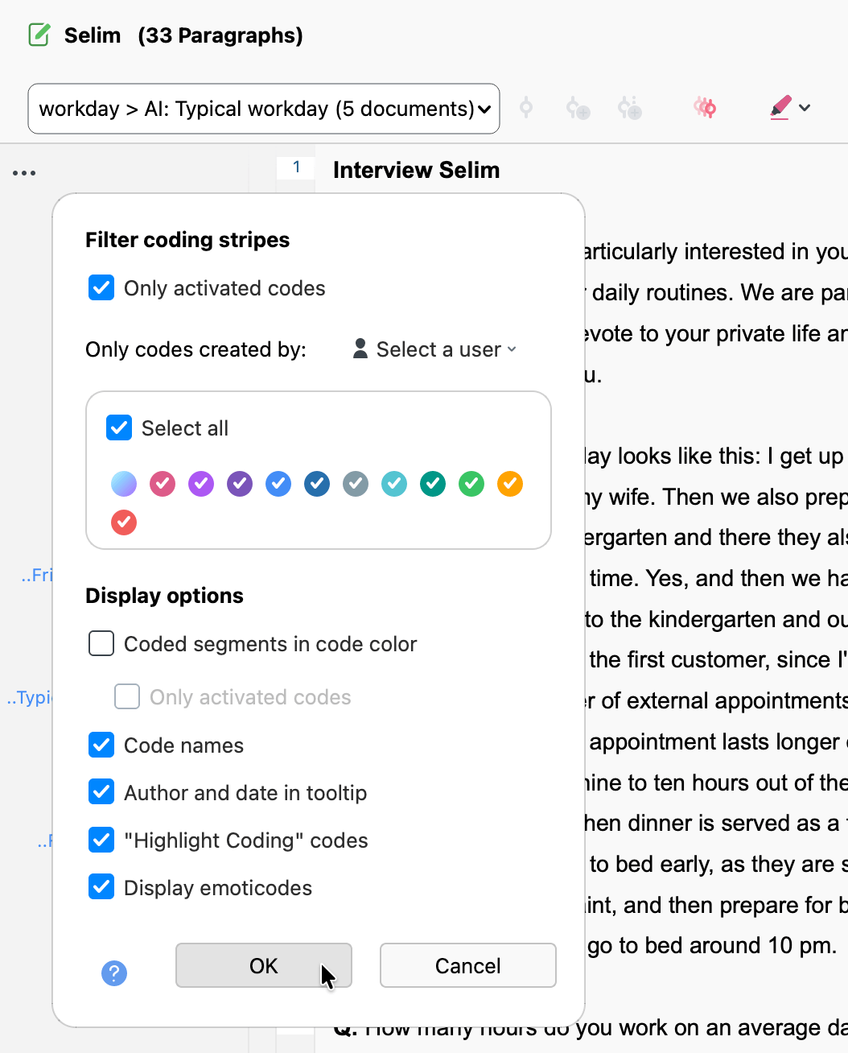Uncheck Only activated codes under Filter coding stripes

click(101, 287)
